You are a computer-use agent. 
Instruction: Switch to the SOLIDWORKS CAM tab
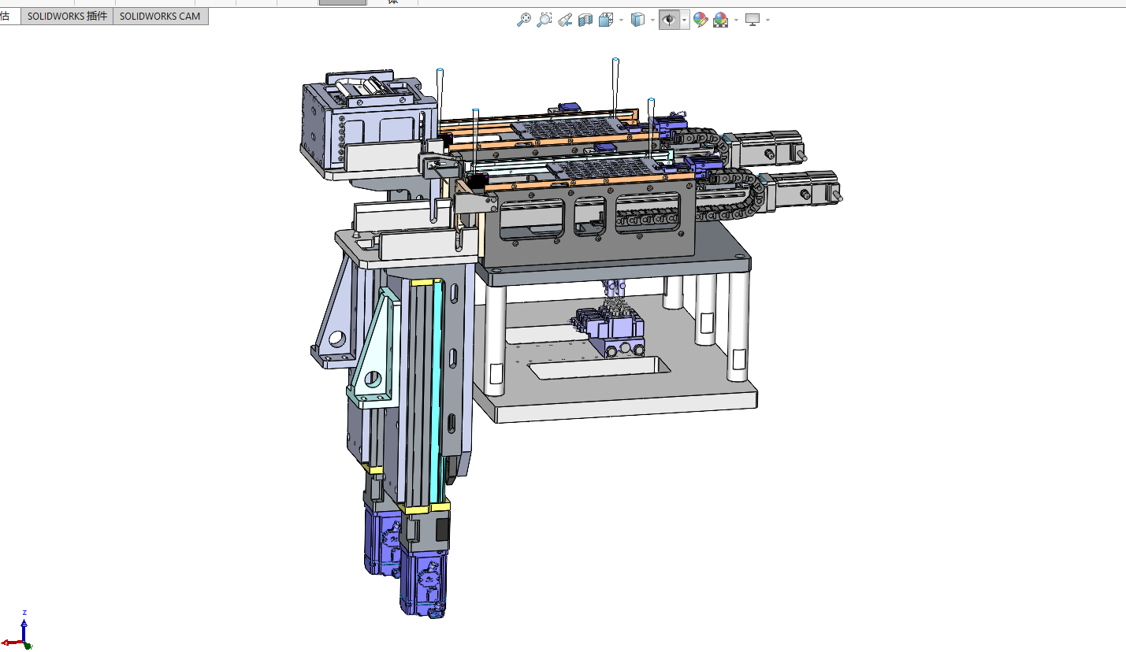161,17
